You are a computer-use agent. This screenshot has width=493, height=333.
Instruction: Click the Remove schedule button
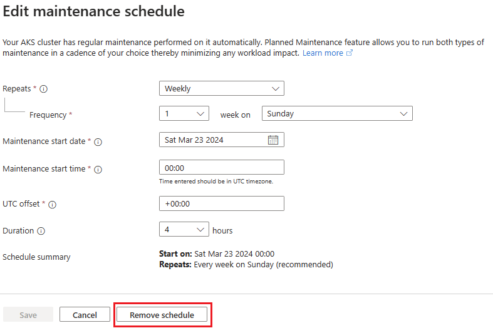point(162,315)
